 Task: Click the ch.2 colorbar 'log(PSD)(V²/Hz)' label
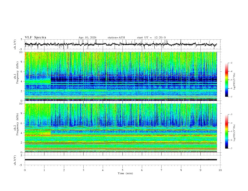pyautogui.click(x=235, y=133)
